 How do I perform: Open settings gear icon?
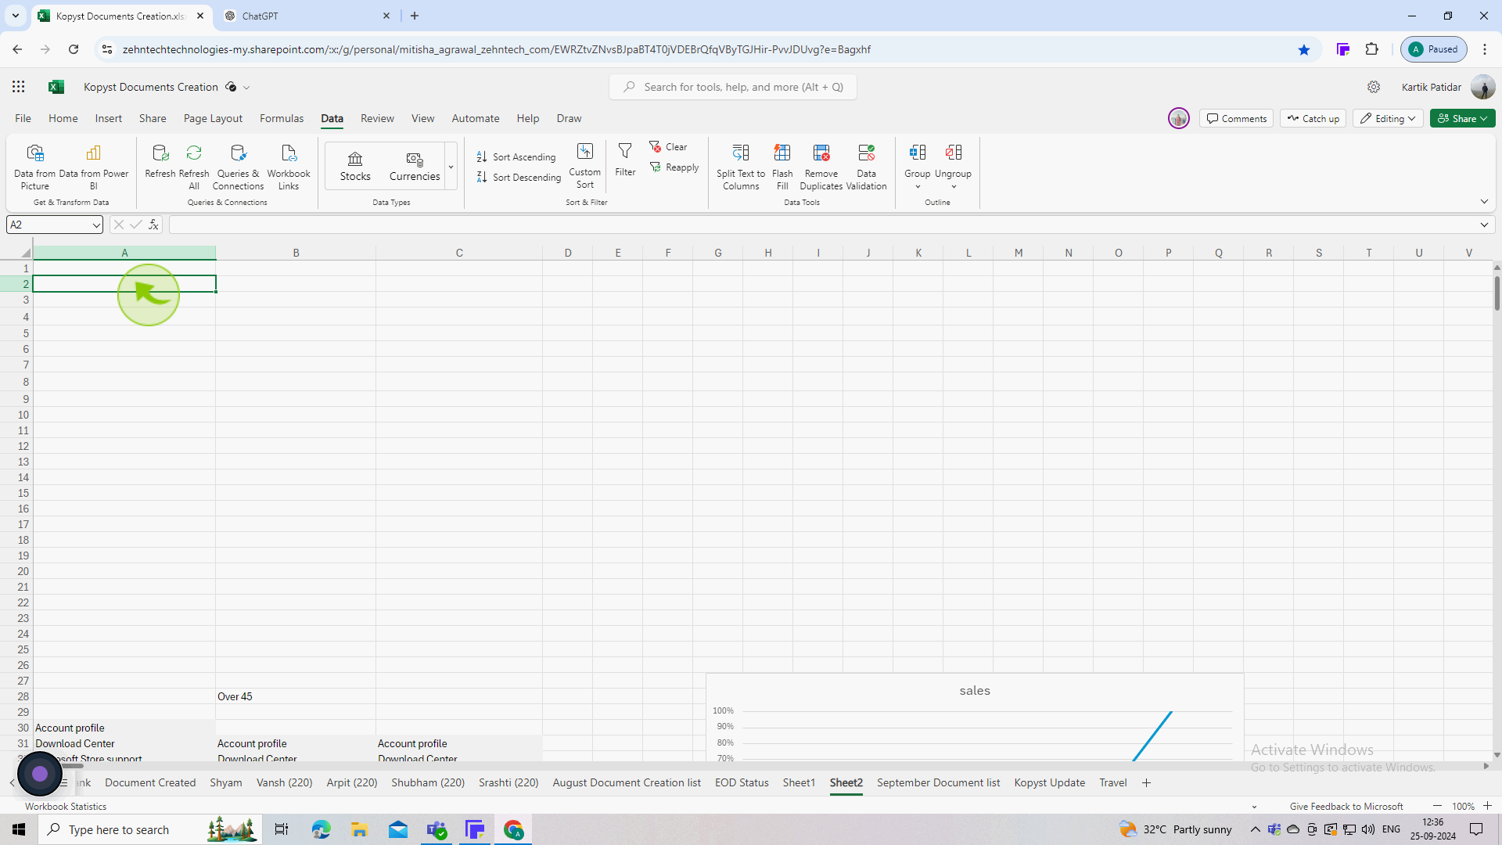tap(1374, 87)
